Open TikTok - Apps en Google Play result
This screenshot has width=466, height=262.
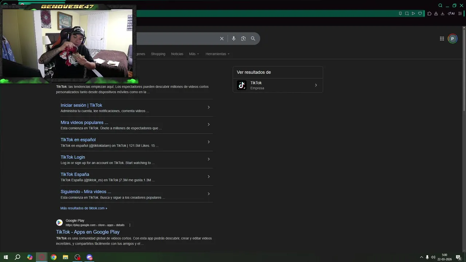click(88, 232)
